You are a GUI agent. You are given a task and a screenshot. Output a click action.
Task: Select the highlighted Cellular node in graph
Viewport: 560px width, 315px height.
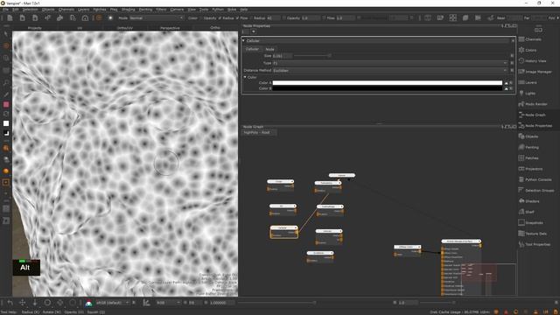(284, 232)
